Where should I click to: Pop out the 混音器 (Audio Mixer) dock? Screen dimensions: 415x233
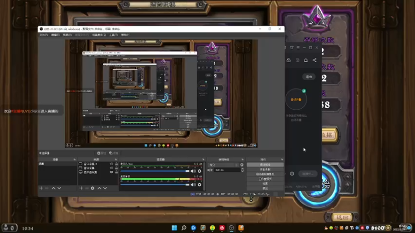click(203, 159)
